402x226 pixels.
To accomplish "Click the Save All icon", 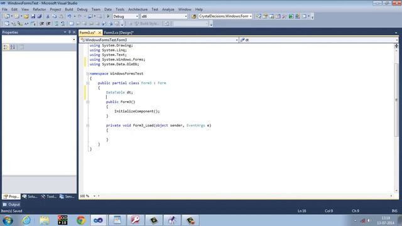I will (x=39, y=16).
